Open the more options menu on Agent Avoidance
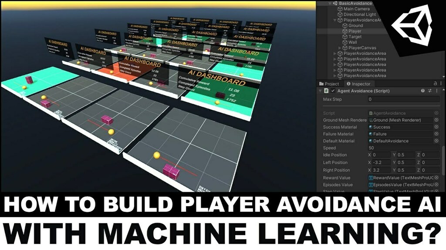Viewport: 446px width, 250px height. pyautogui.click(x=436, y=91)
